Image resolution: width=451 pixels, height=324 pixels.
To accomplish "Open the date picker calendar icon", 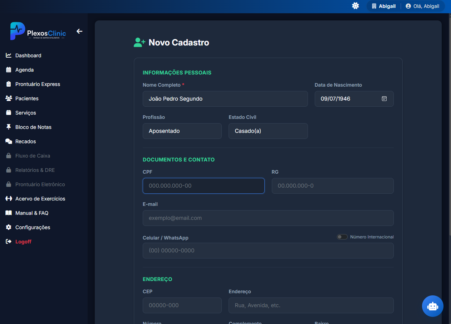I will (x=384, y=99).
